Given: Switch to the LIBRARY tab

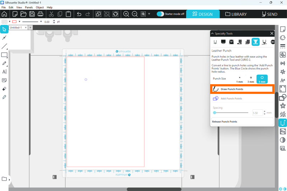Looking at the screenshot, I should tap(236, 14).
